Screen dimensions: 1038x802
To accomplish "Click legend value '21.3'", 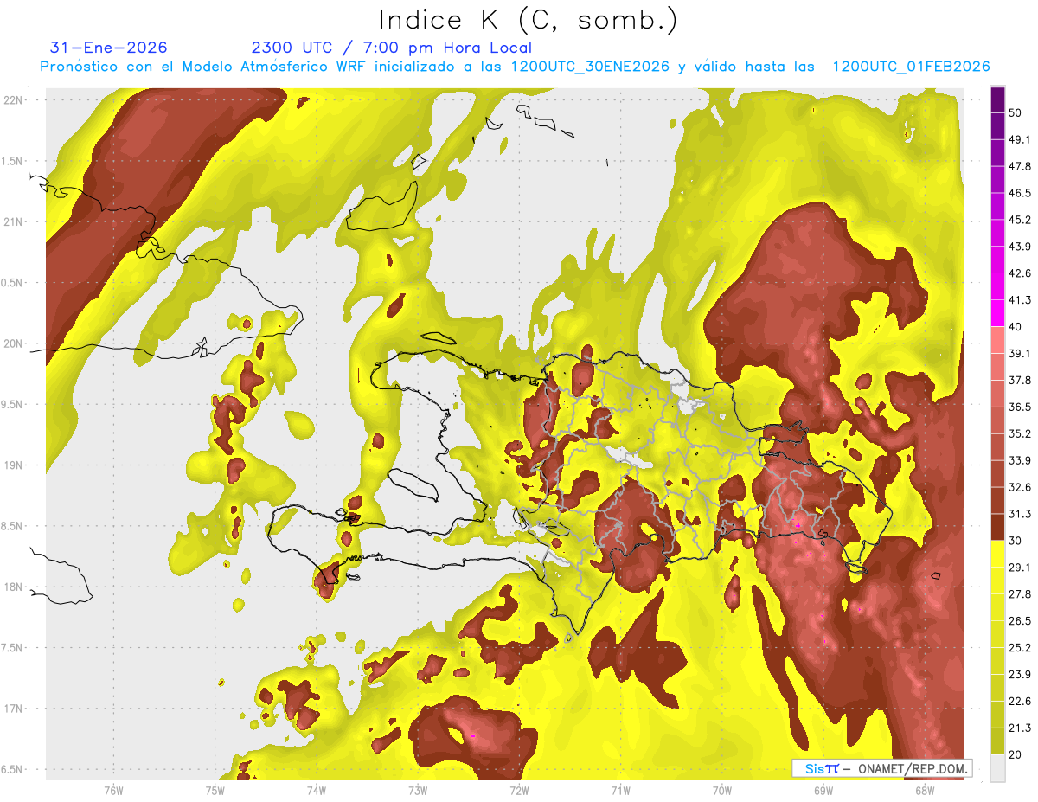I will tap(1019, 728).
